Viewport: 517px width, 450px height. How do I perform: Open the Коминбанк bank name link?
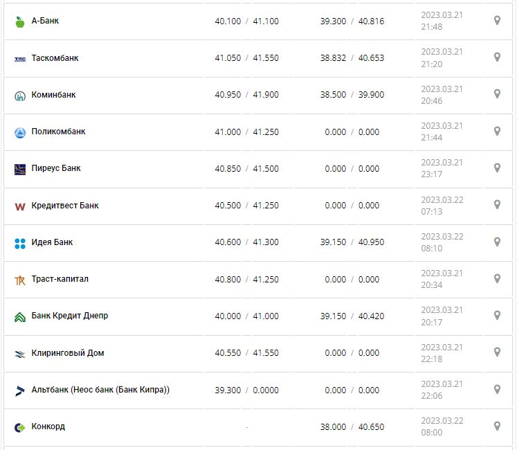(54, 95)
